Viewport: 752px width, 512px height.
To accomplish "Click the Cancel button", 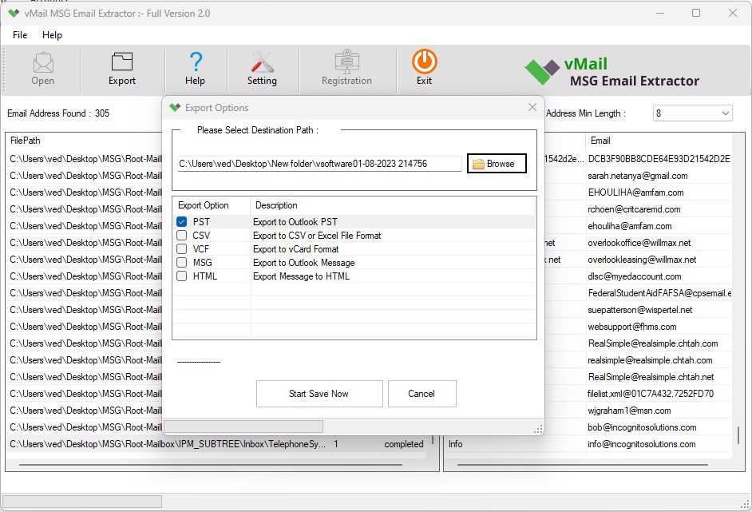I will 422,394.
